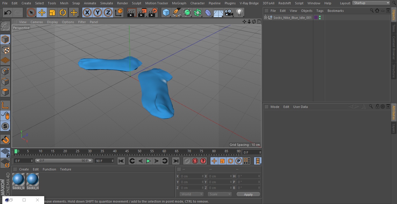Screen dimensions: 397x204
Task: Toggle Y axis lock
Action: 98,12
